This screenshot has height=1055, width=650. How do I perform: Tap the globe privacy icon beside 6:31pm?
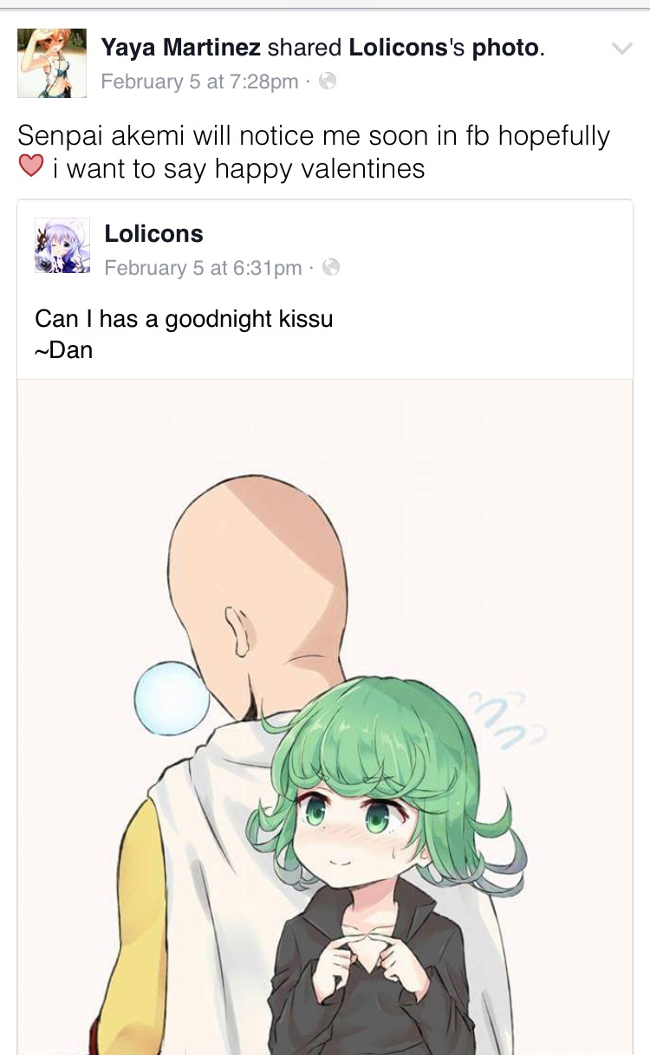(x=330, y=268)
